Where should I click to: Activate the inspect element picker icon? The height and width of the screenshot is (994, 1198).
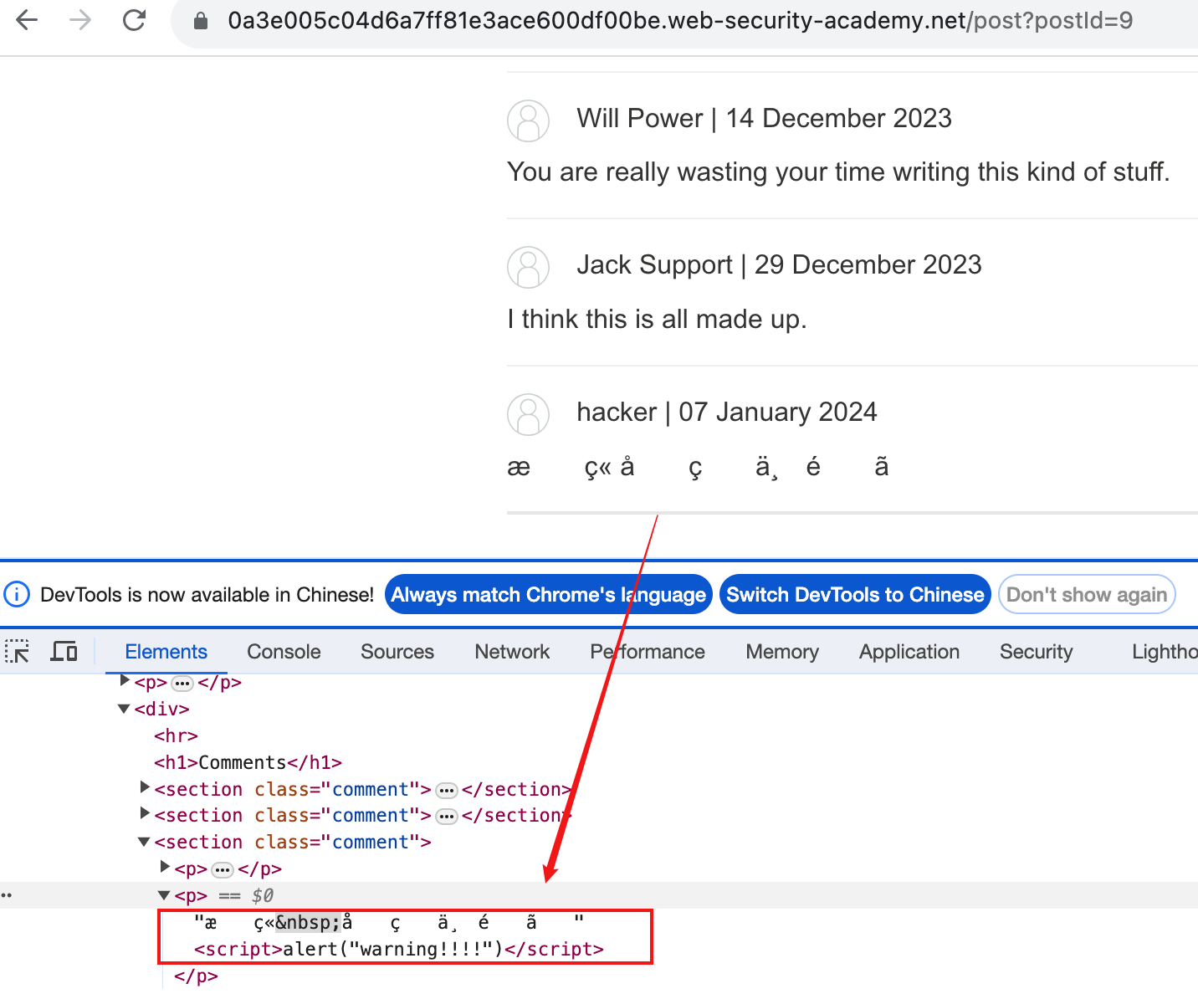tap(17, 651)
